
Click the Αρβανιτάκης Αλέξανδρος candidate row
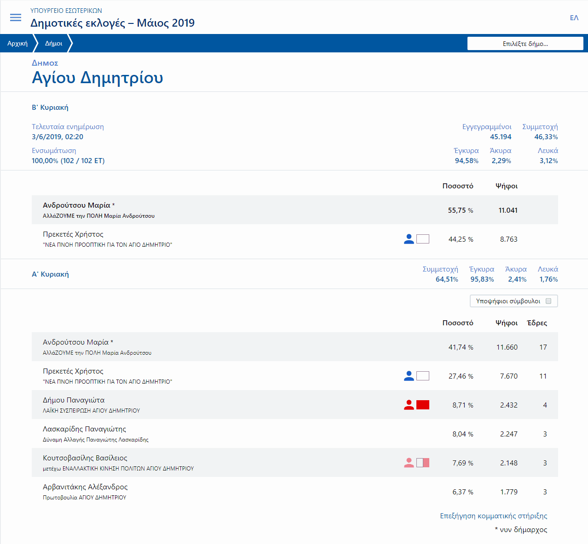(x=294, y=492)
